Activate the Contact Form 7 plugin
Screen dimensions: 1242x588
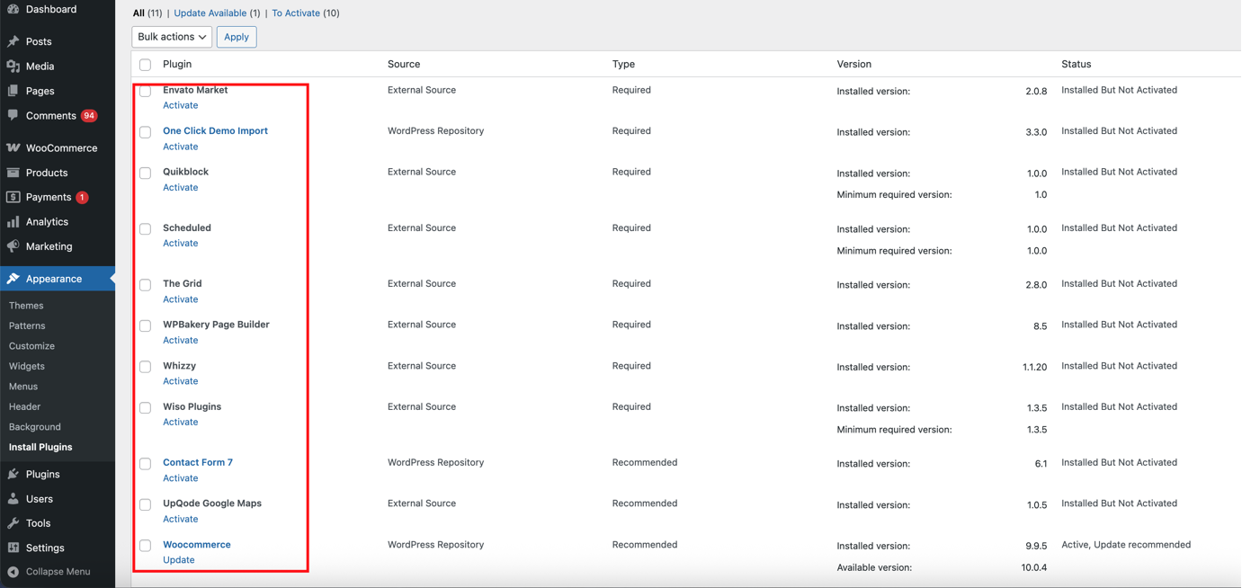click(x=181, y=478)
